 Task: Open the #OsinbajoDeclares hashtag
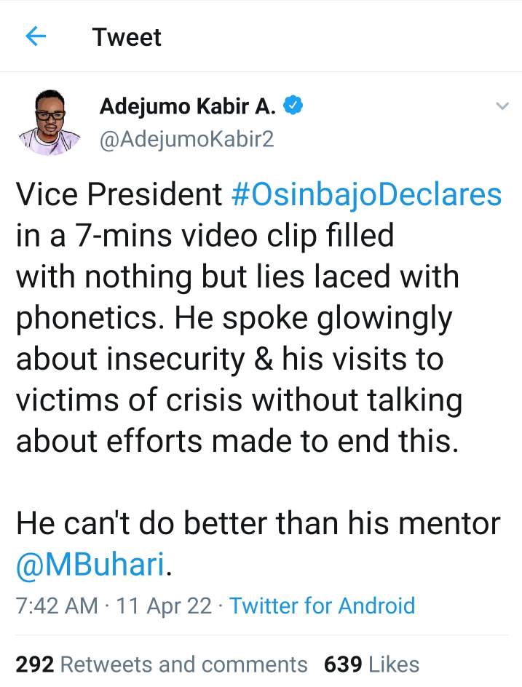(x=366, y=195)
